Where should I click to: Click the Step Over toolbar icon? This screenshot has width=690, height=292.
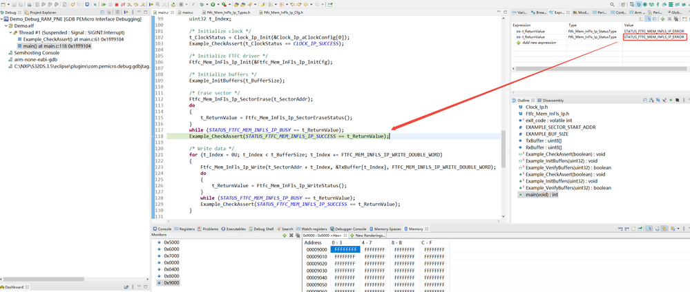click(x=135, y=4)
